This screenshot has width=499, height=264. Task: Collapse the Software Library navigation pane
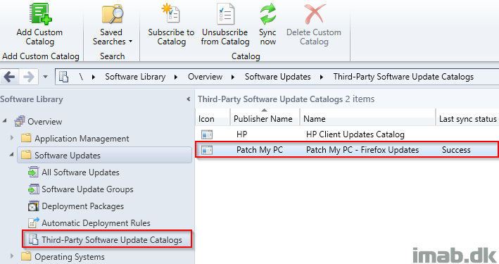click(189, 99)
